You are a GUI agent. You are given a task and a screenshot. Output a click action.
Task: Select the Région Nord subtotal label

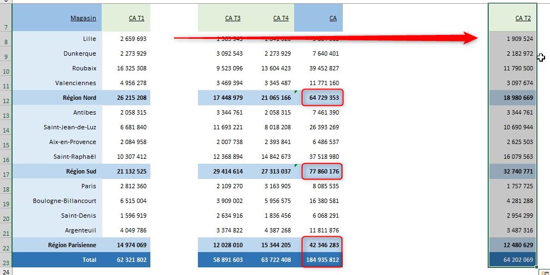57,98
